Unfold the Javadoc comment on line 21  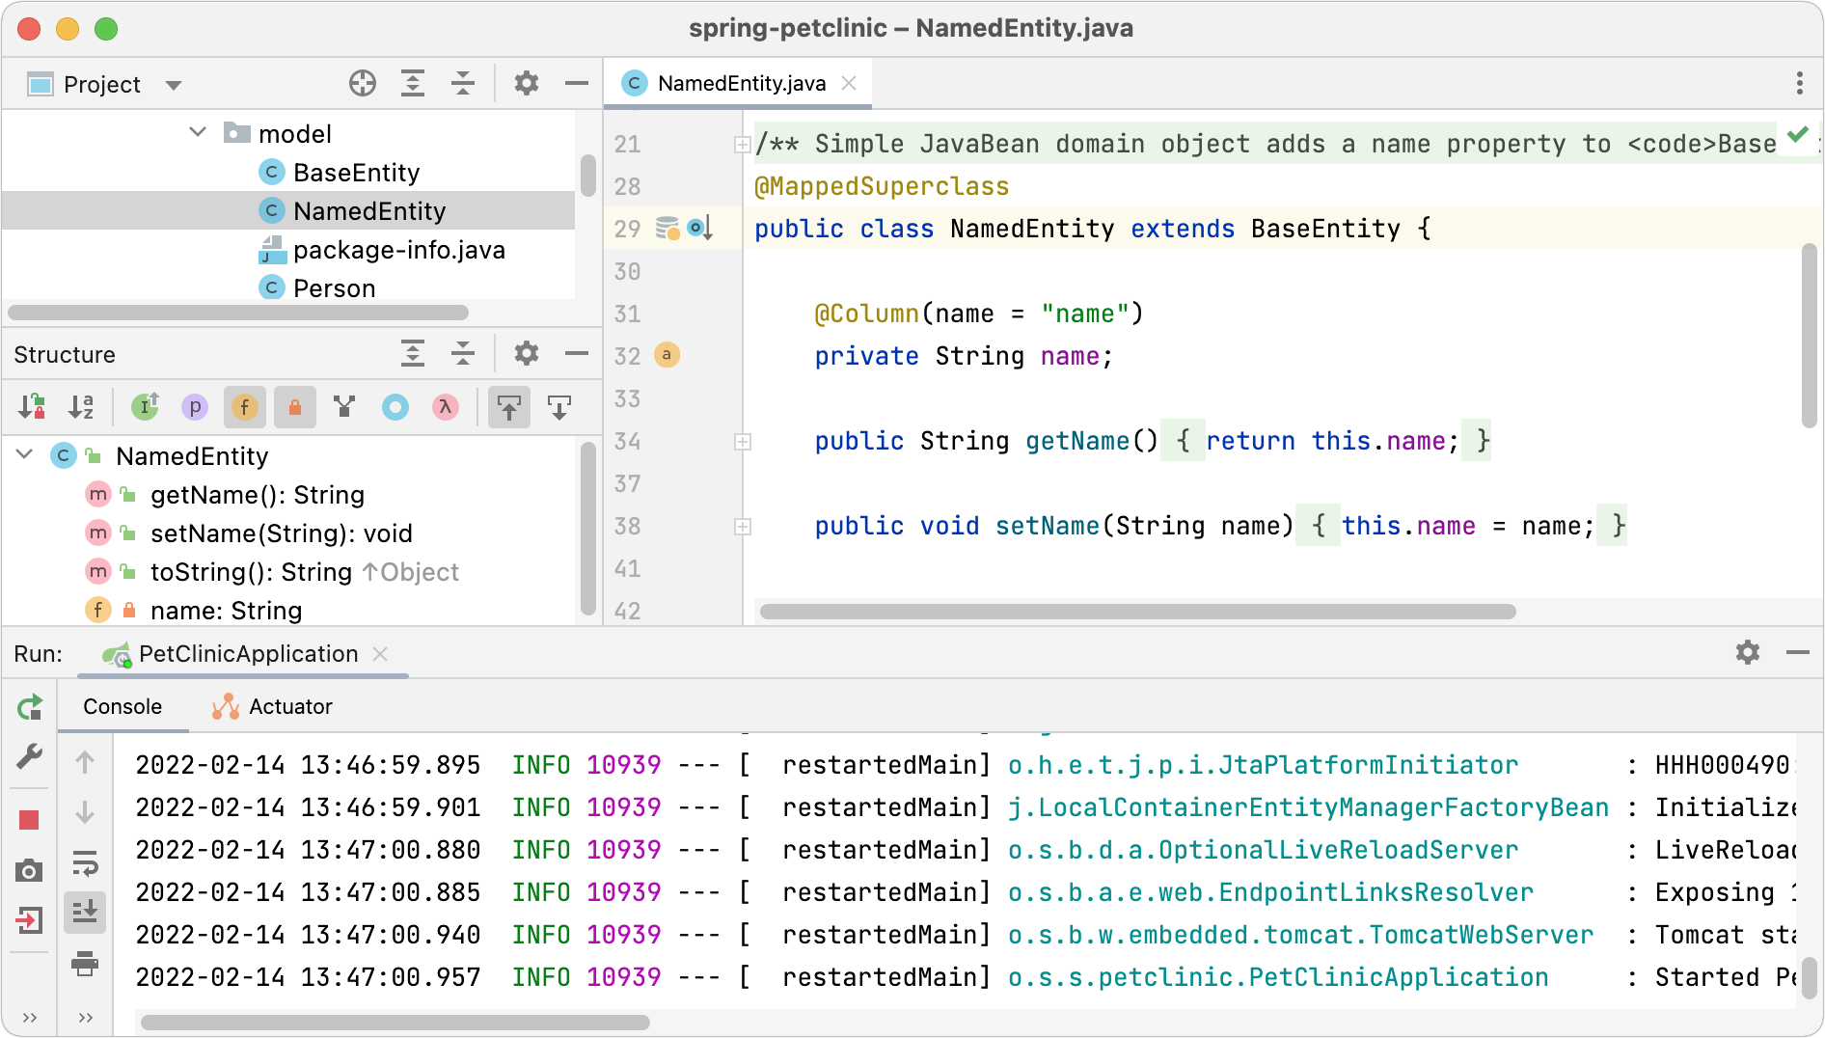coord(743,145)
